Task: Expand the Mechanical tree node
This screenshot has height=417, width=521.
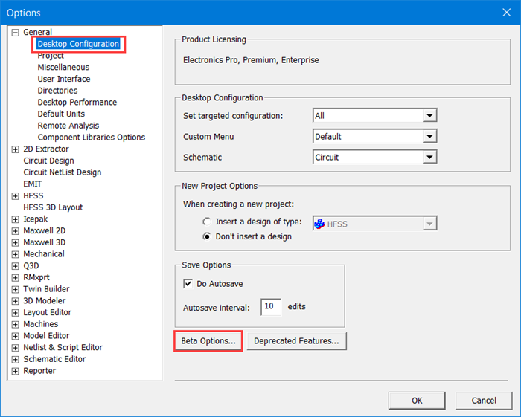Action: (16, 254)
